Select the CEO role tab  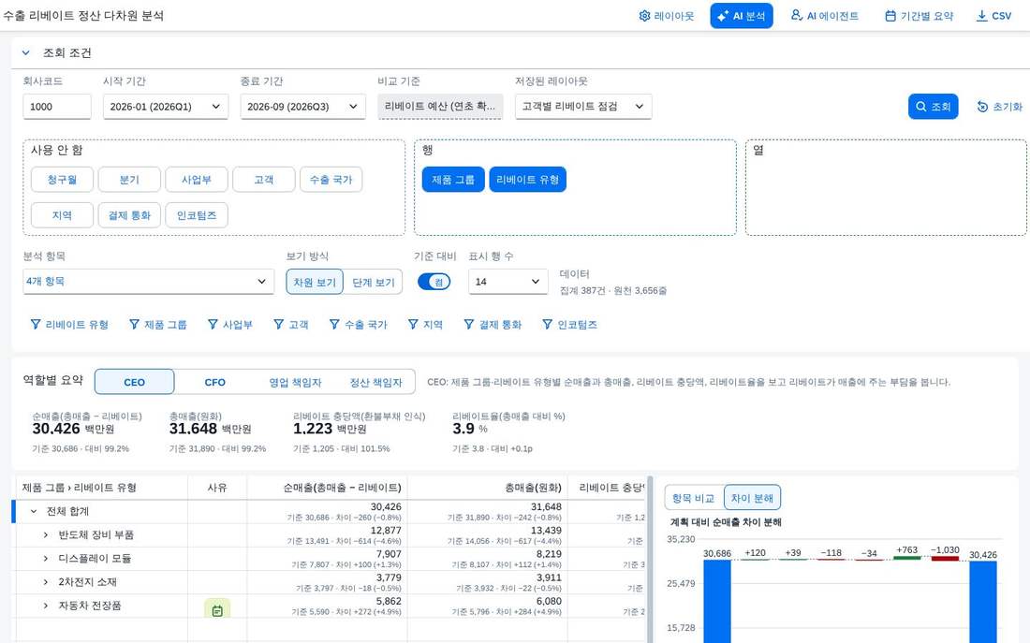135,382
